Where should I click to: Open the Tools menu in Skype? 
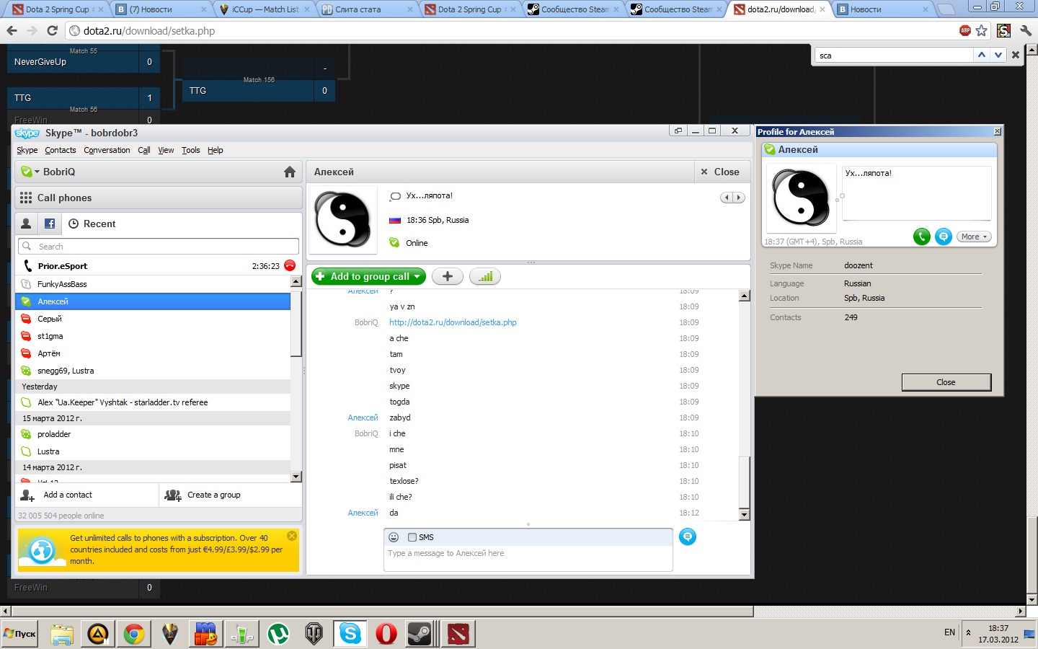191,150
